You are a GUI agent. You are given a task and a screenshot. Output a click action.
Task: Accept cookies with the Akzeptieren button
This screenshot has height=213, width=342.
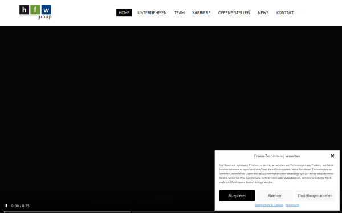point(237,195)
